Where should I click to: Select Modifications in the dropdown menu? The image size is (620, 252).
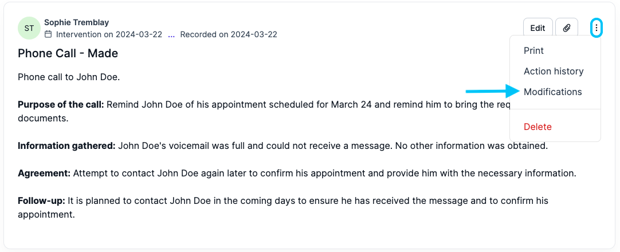tap(553, 92)
